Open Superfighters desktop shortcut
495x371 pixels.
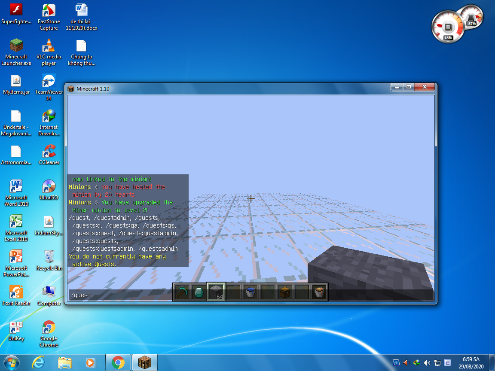click(x=16, y=14)
